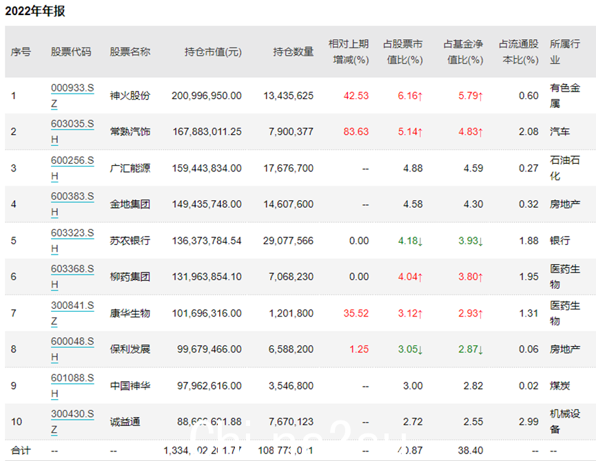Click the 持仓数量 column header
The height and width of the screenshot is (461, 596).
293,52
